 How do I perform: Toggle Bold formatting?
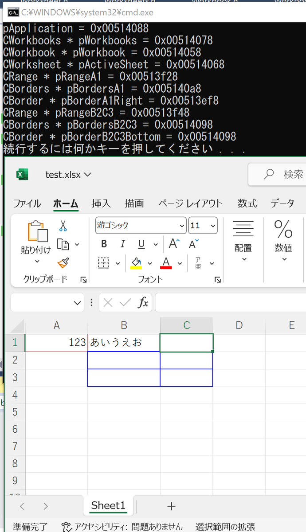coord(104,244)
